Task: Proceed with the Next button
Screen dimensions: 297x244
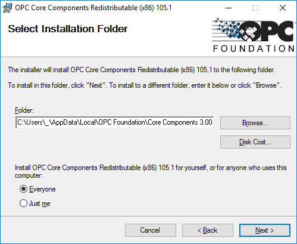Action: pos(265,230)
